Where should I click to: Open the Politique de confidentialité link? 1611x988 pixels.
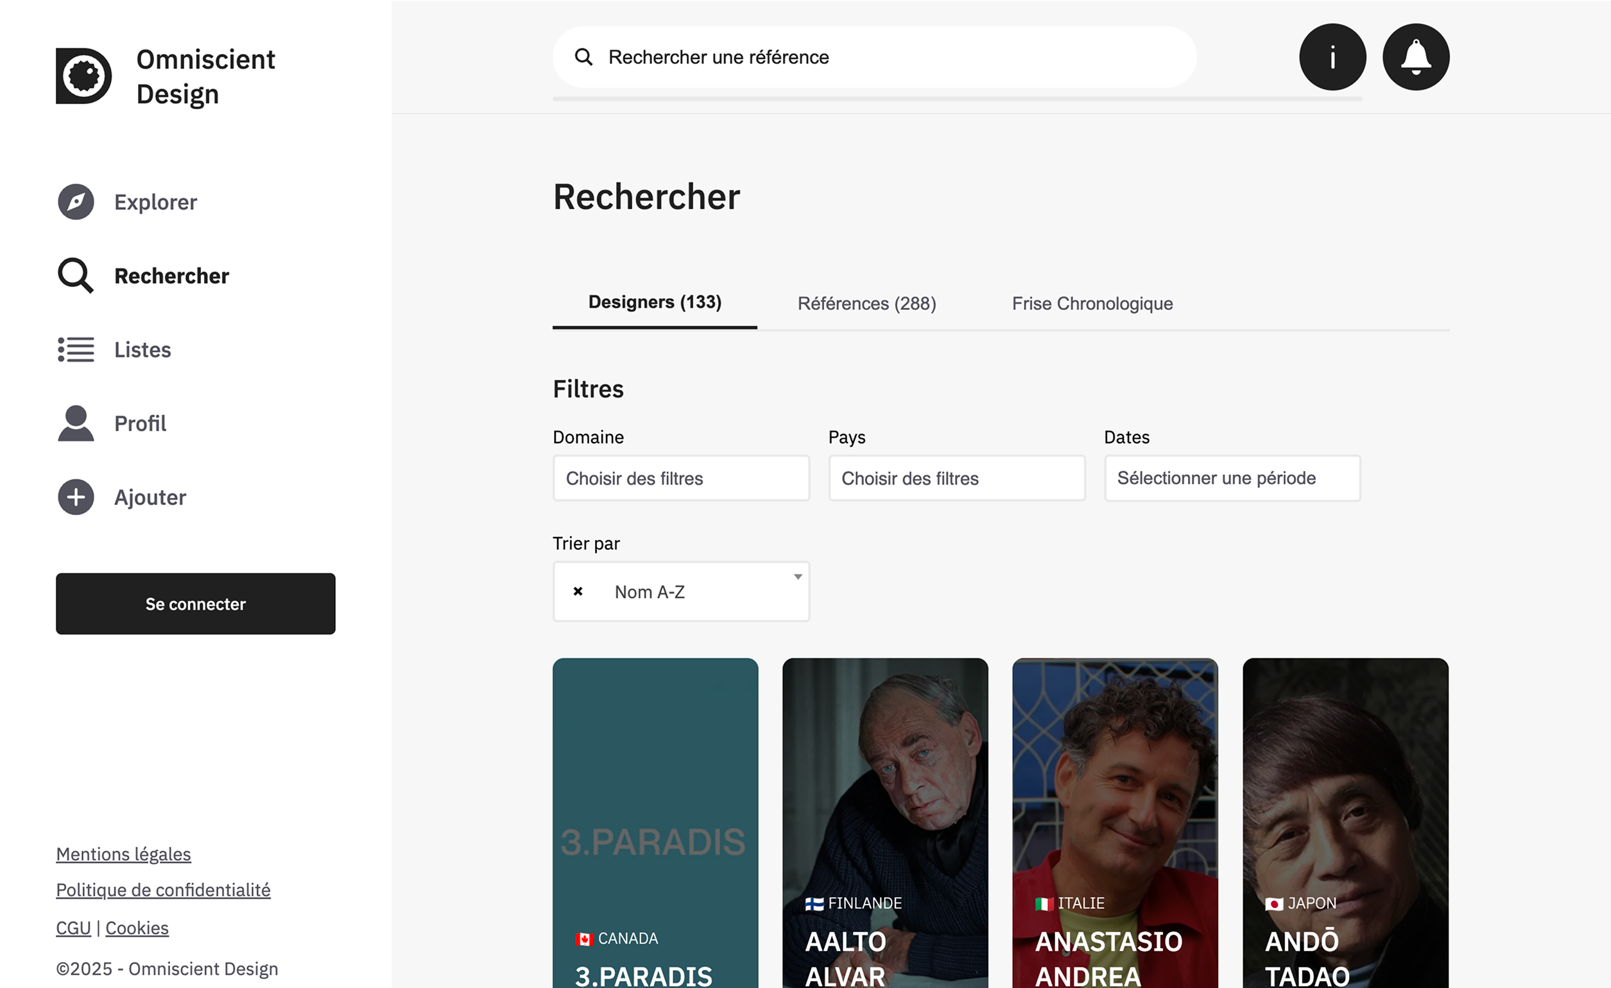164,890
